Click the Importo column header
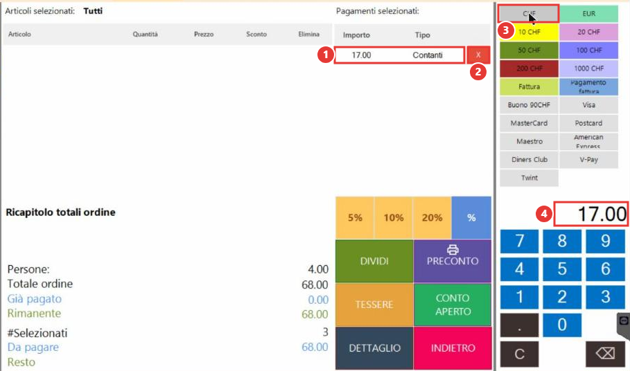This screenshot has height=371, width=630. (356, 35)
